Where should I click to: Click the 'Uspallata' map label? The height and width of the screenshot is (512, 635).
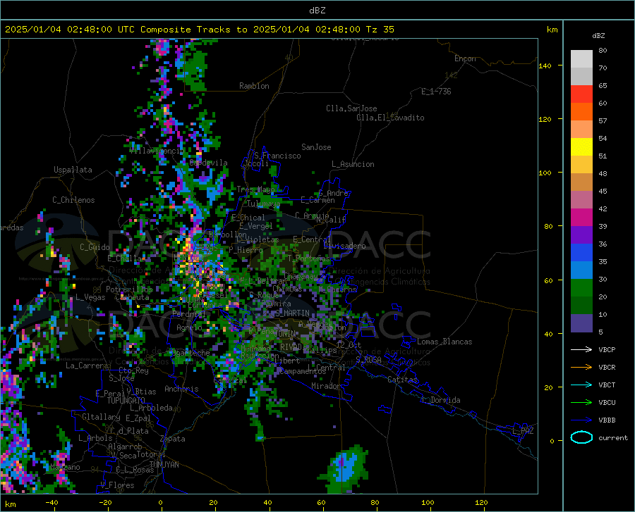tap(73, 170)
